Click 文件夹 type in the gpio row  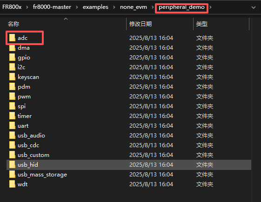tap(205, 58)
